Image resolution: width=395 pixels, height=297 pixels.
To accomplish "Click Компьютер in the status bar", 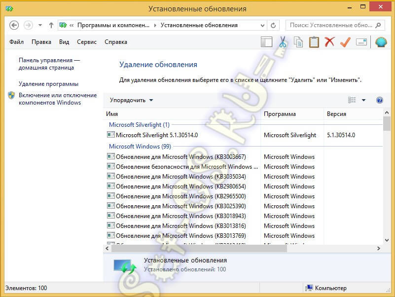I will click(x=326, y=288).
